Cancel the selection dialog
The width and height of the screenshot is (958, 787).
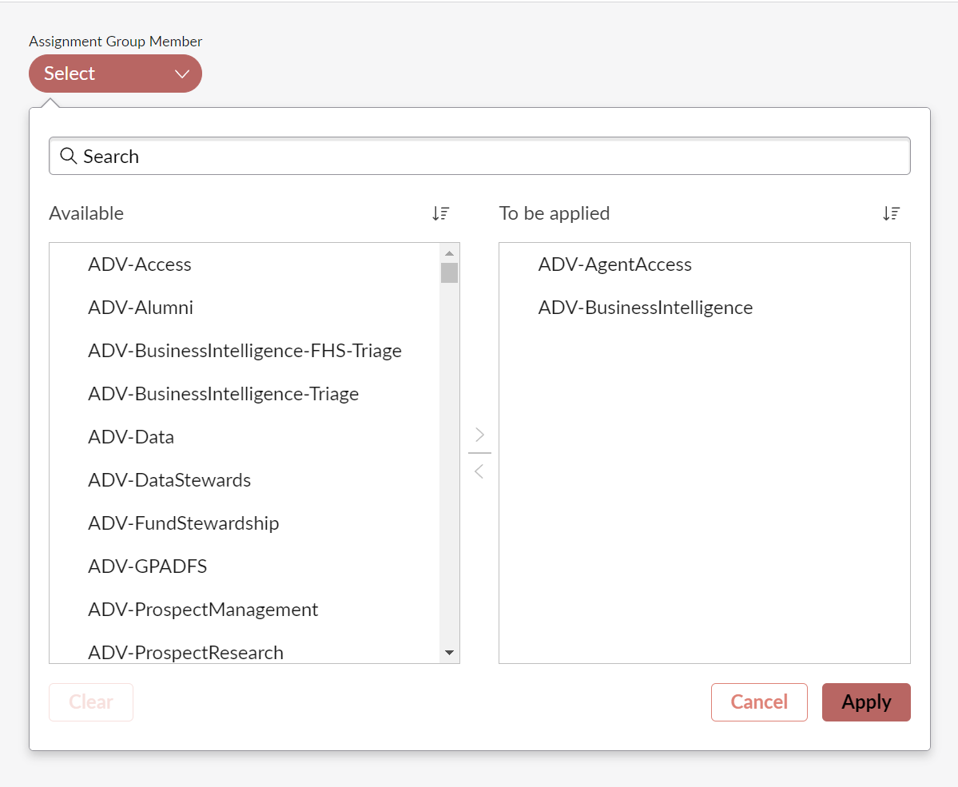[x=758, y=702]
